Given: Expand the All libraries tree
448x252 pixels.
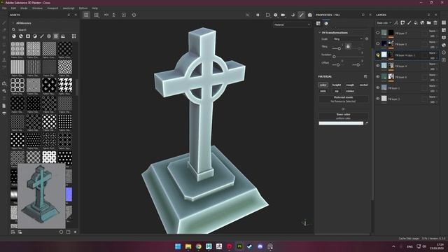Looking at the screenshot, I should [x=13, y=23].
